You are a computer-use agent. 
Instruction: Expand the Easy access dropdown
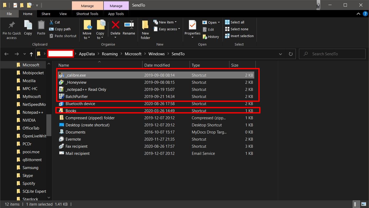tap(179, 29)
